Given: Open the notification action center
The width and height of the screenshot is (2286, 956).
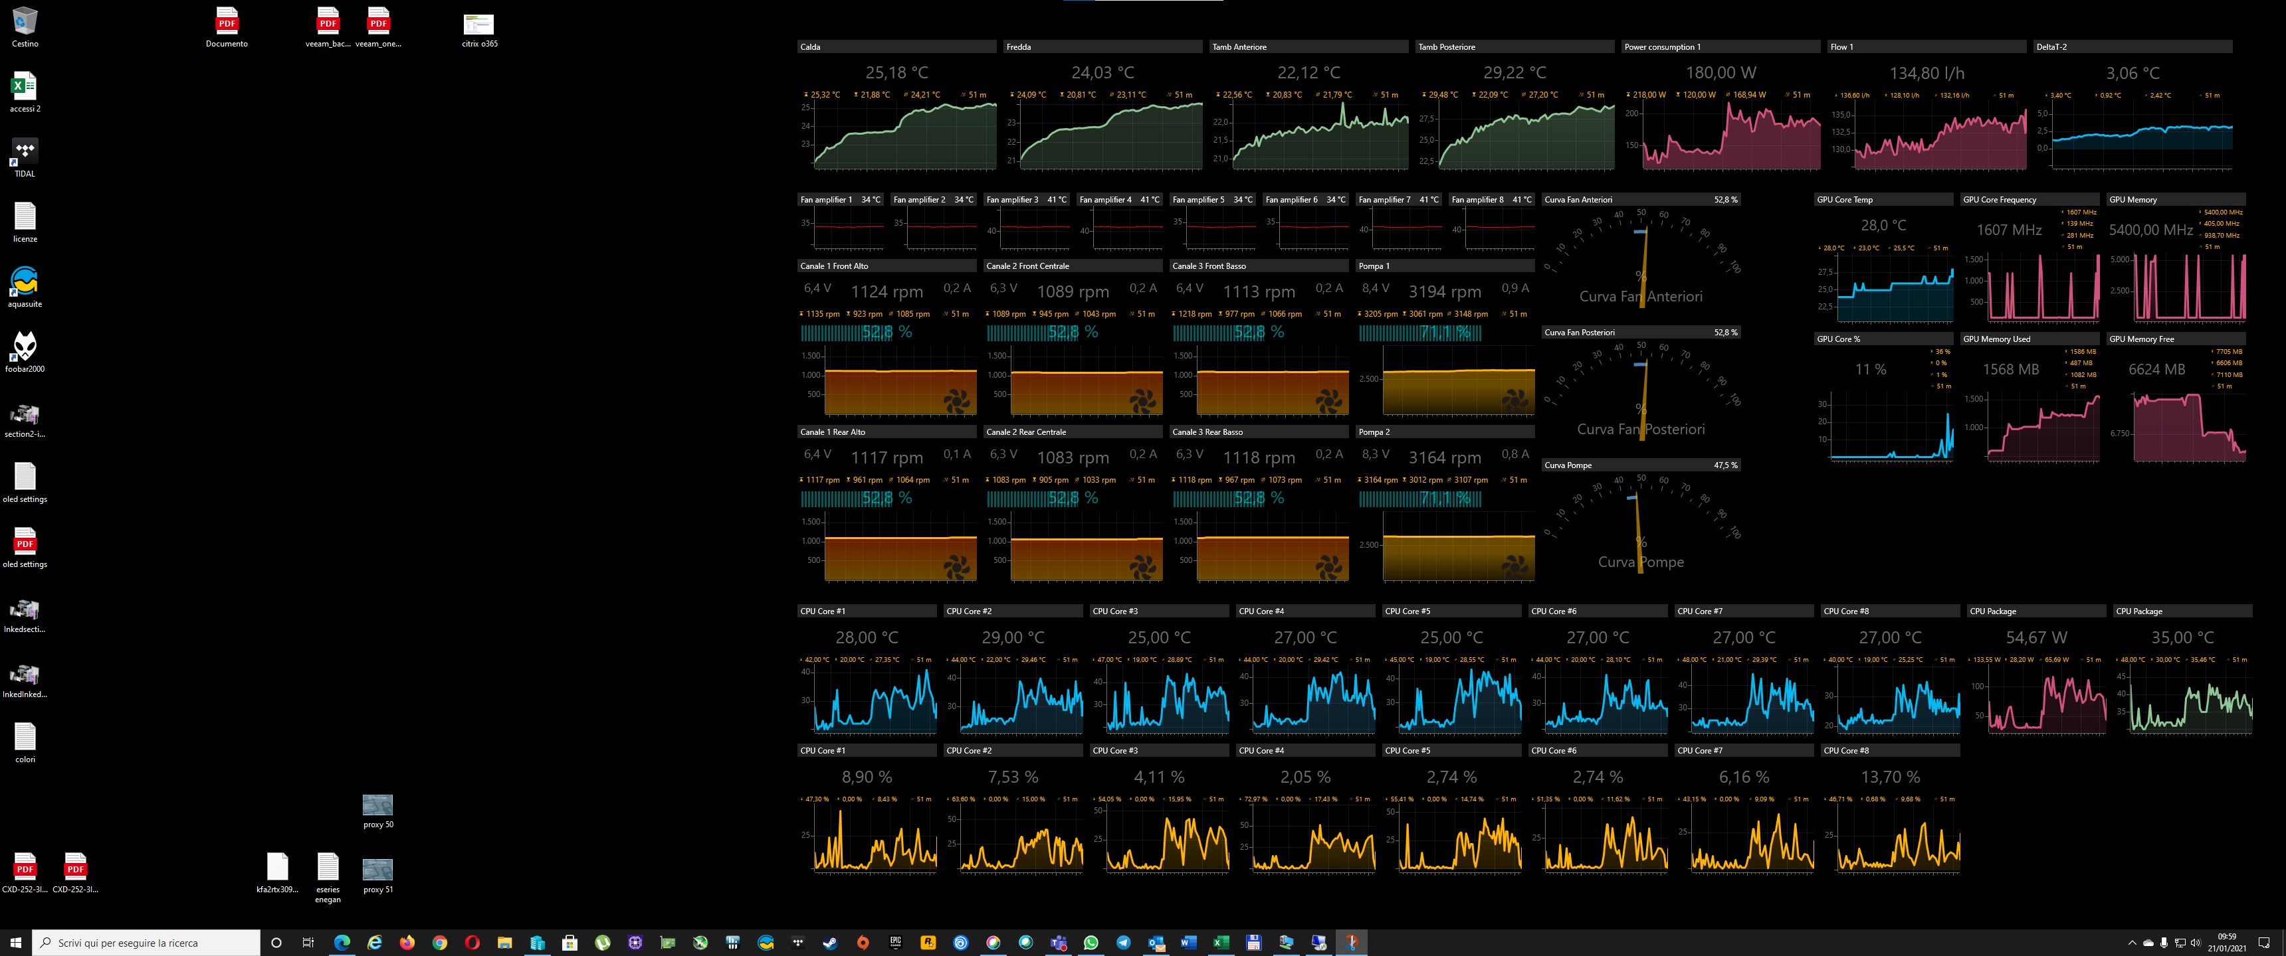Looking at the screenshot, I should pyautogui.click(x=2264, y=943).
